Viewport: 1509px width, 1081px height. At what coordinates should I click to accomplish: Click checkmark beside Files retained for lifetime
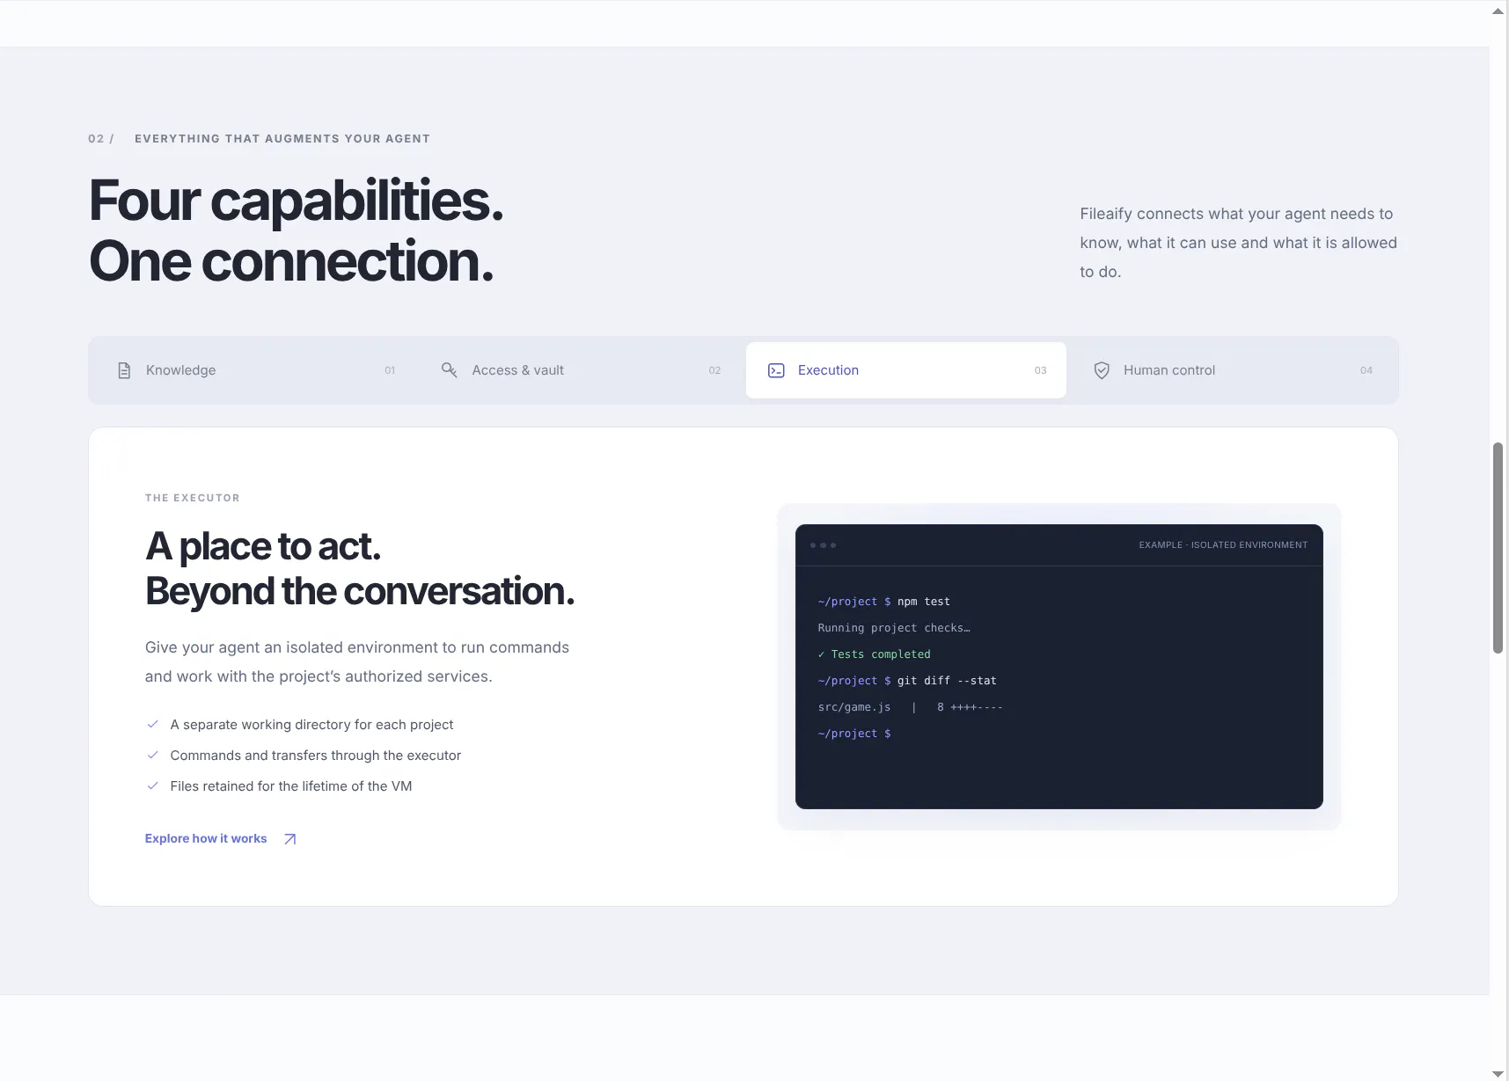(152, 785)
